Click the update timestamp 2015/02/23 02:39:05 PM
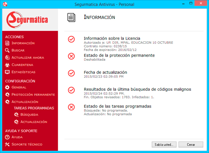209x153 pixels. click(104, 77)
